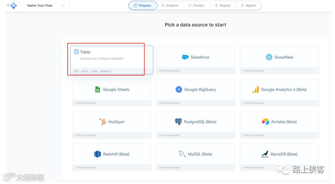Select MySQL (Beta) label
Screen dimensions: 335x184
[x=200, y=154]
